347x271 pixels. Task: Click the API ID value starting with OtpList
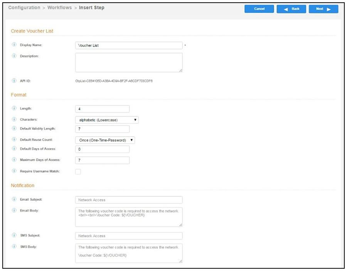click(x=114, y=81)
